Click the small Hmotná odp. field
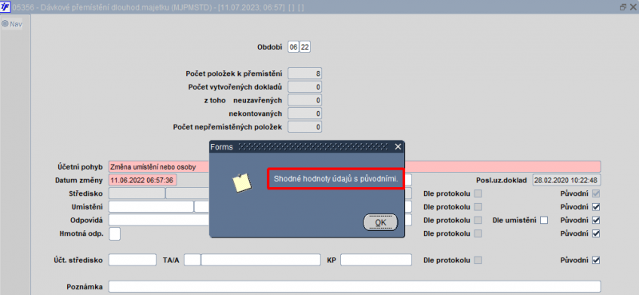This screenshot has height=295, width=639. 114,233
